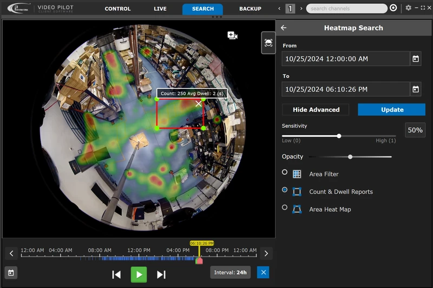Select the Area Heat Map radio button
433x288 pixels.
point(285,207)
